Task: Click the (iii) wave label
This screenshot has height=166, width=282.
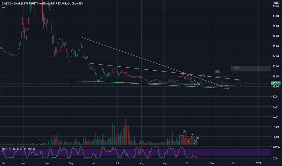Action: click(x=218, y=72)
